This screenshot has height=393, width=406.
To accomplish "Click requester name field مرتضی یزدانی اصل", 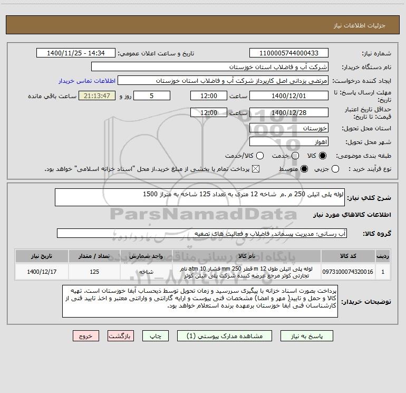I will [223, 81].
